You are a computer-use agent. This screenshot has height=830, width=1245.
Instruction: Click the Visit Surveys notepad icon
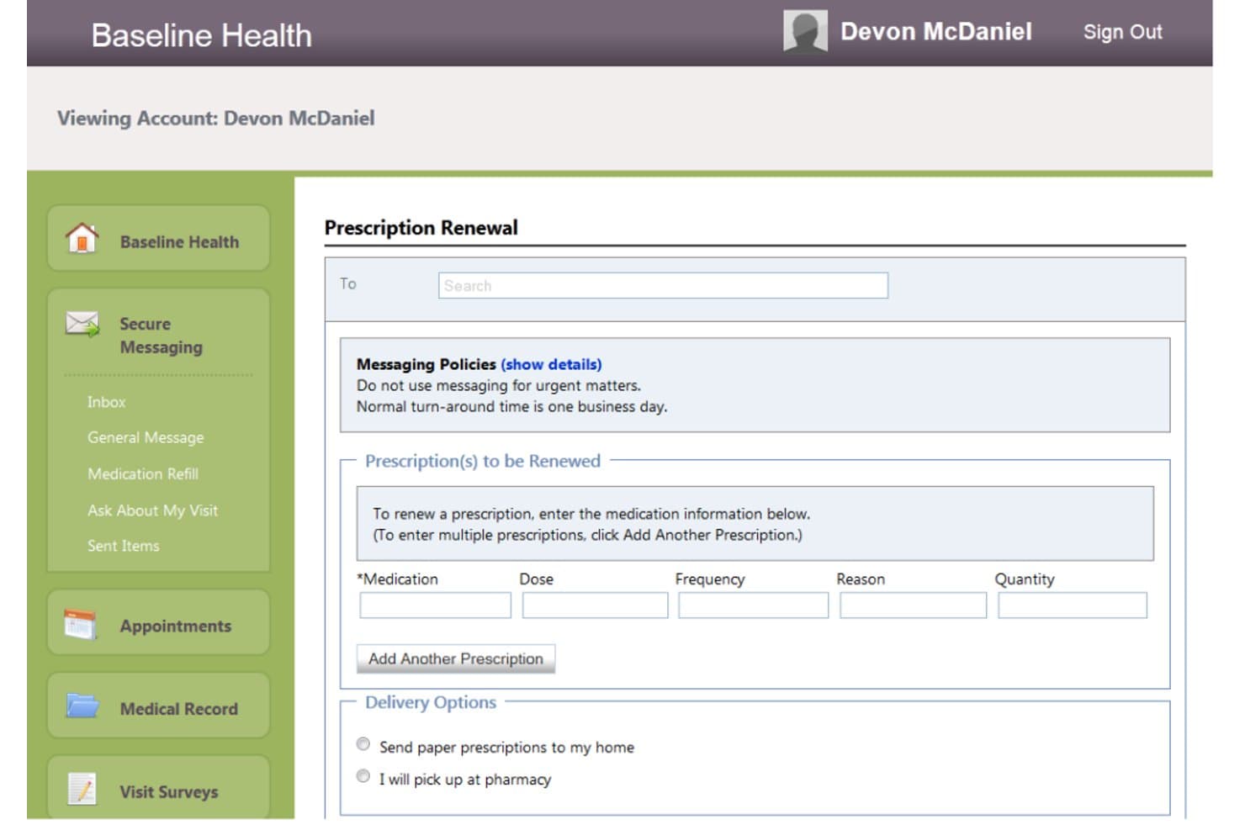[82, 789]
